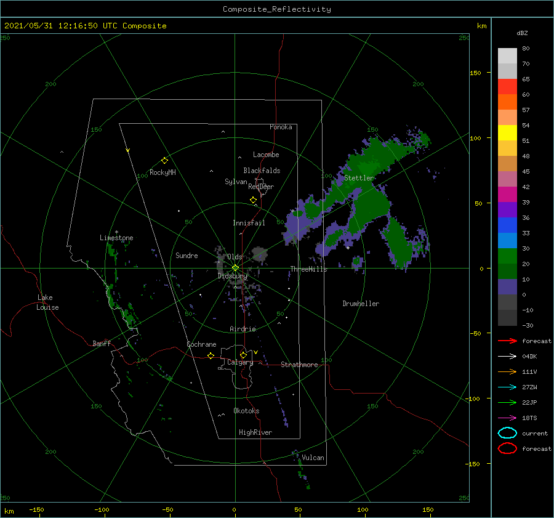Click the Strathmore label
The image size is (554, 518).
coord(299,365)
